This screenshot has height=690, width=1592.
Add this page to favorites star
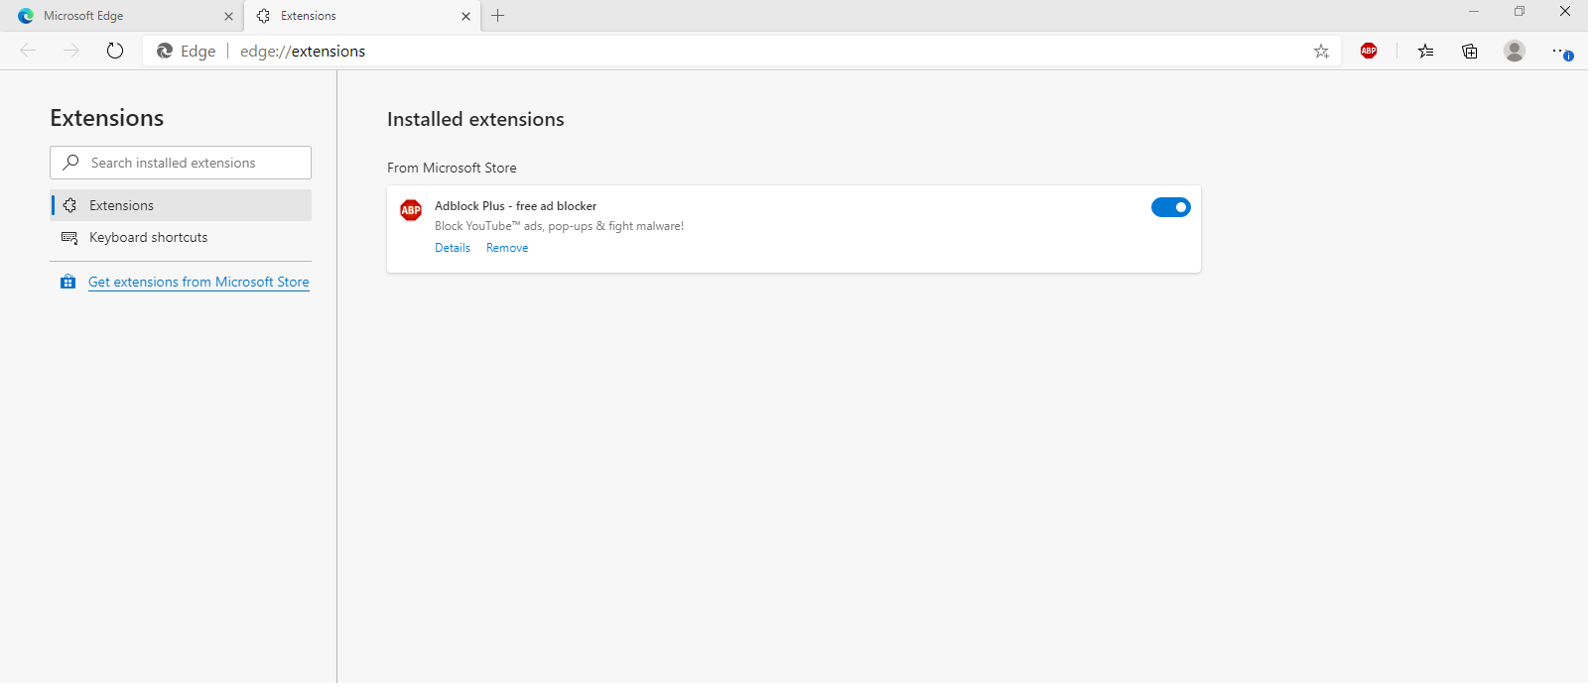pos(1321,52)
